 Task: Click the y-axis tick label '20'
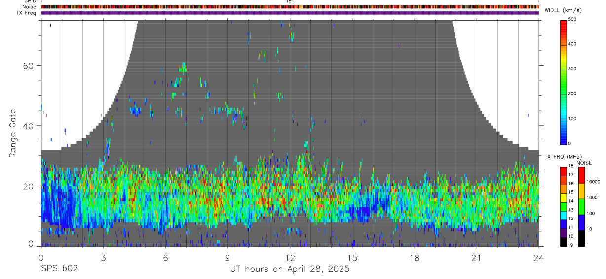click(x=29, y=186)
